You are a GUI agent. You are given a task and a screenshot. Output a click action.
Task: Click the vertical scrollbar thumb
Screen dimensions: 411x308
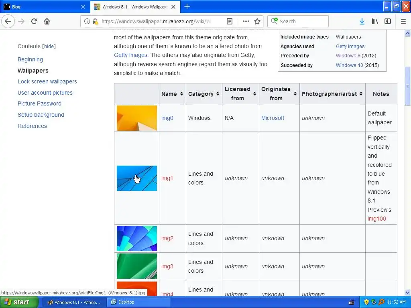(x=408, y=86)
